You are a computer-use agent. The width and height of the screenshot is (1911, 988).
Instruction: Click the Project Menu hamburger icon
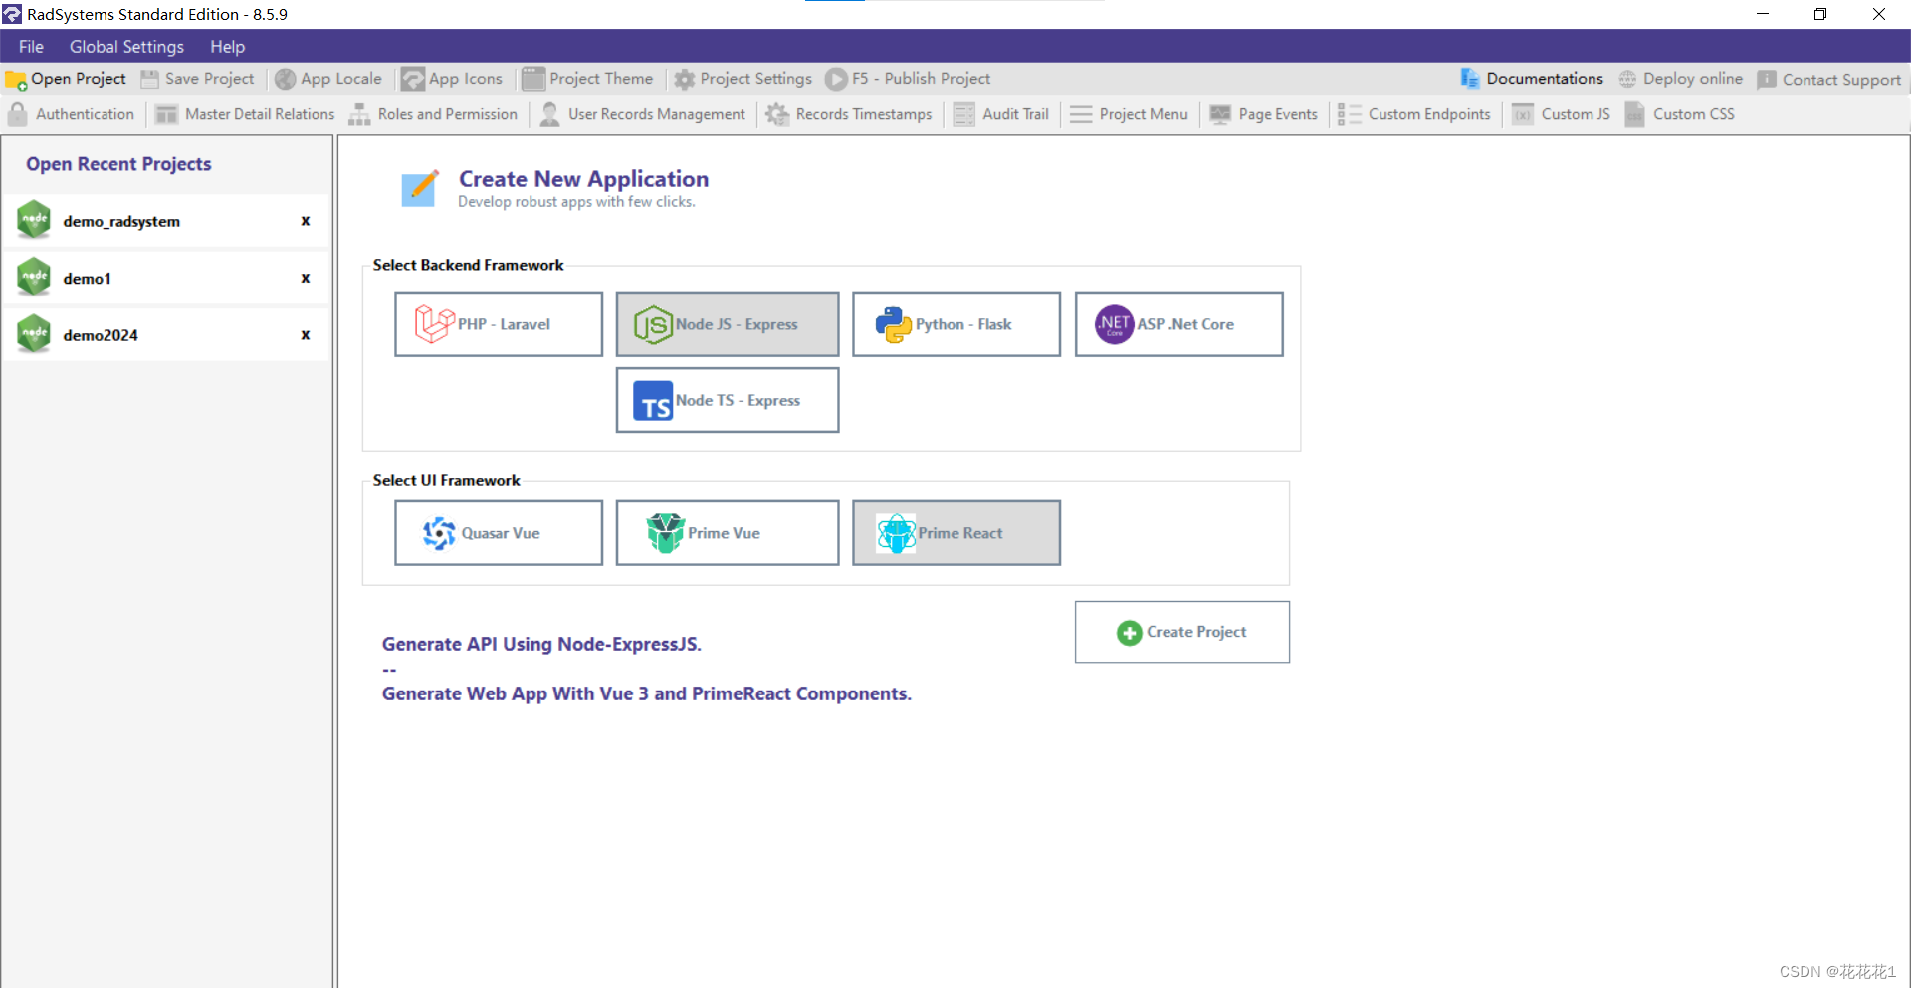(x=1081, y=115)
